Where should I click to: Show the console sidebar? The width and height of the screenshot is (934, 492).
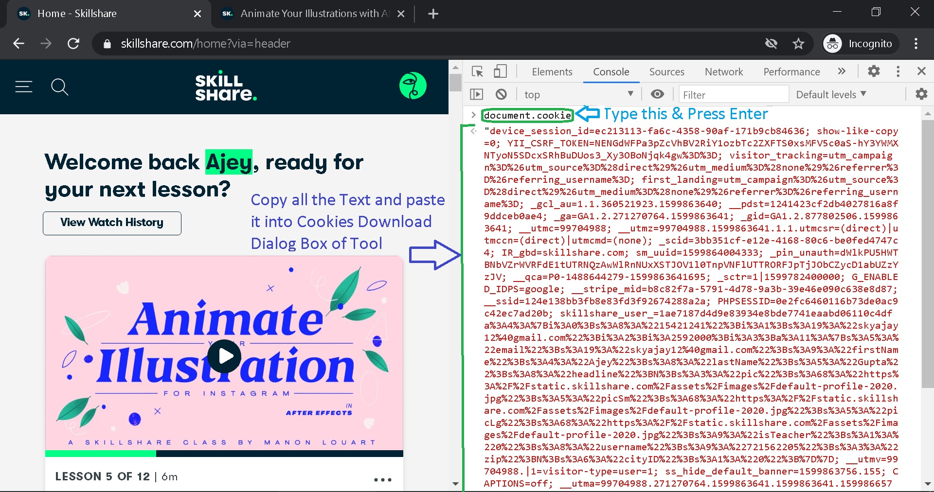pyautogui.click(x=477, y=94)
